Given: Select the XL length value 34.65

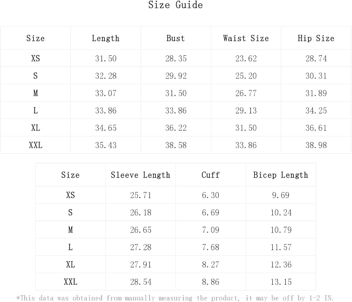Looking at the screenshot, I should (x=106, y=128).
